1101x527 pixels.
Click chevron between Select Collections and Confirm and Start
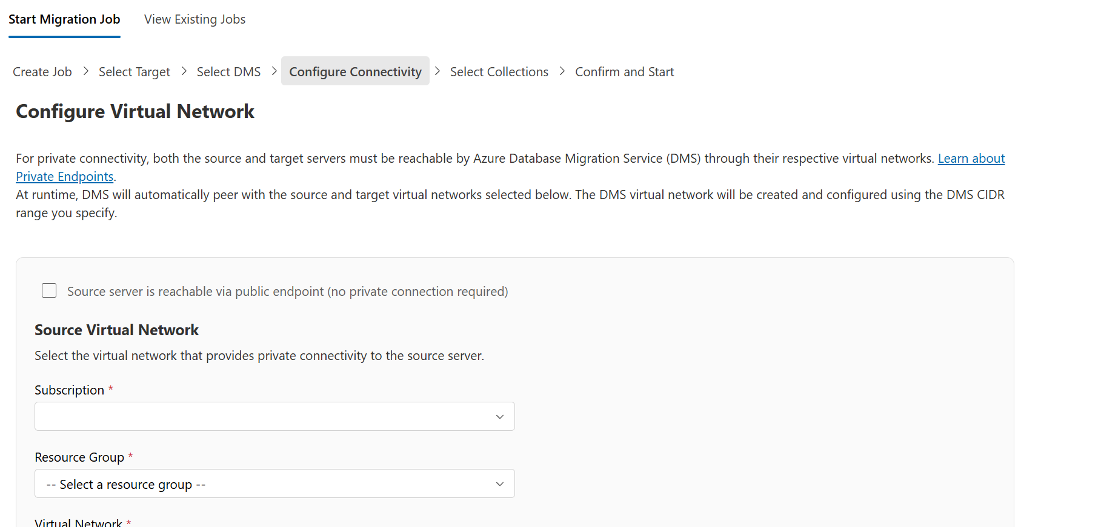pyautogui.click(x=562, y=71)
